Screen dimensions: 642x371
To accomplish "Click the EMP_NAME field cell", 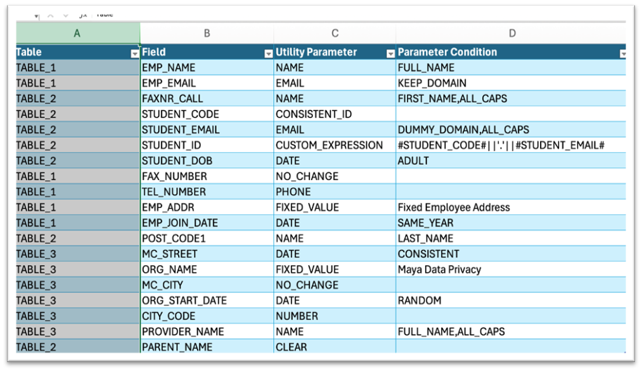I will (169, 68).
